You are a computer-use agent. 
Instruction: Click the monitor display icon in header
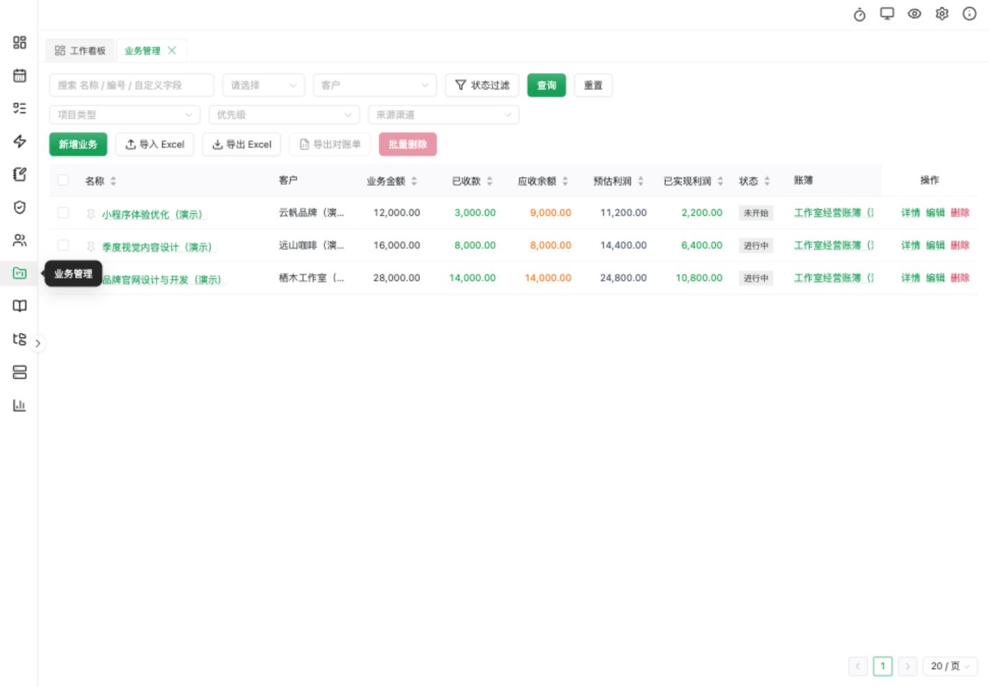[x=887, y=14]
